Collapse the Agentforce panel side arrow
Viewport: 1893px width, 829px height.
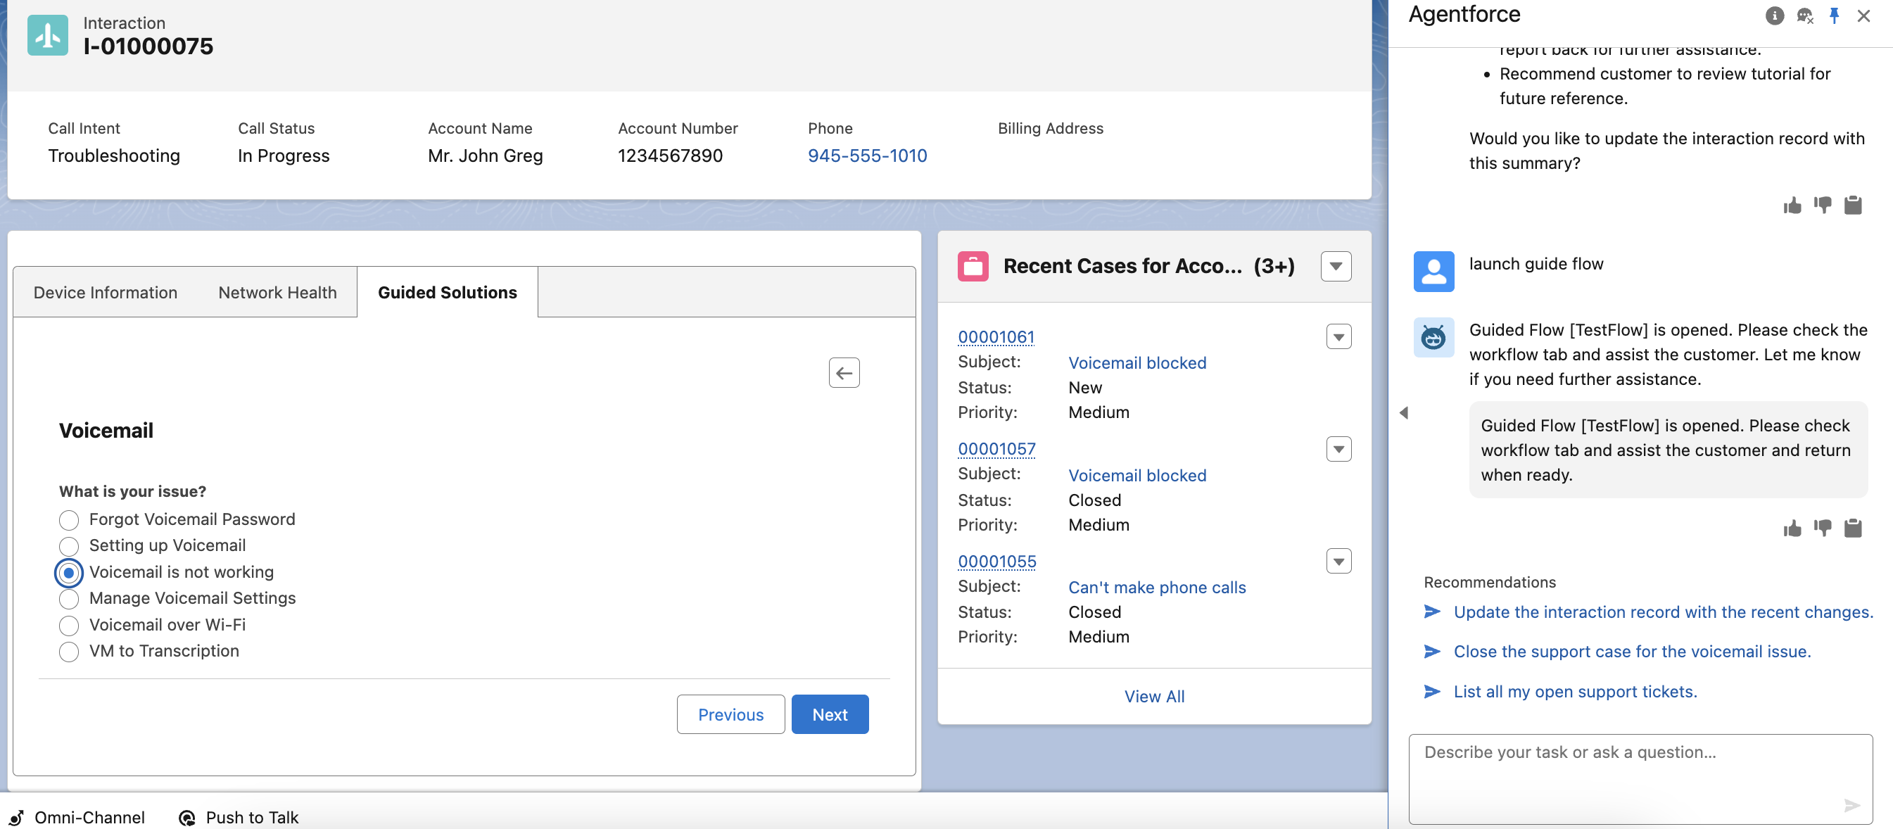(x=1404, y=413)
